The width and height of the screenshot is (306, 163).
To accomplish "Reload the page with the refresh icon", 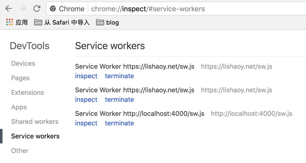I will click(x=37, y=9).
